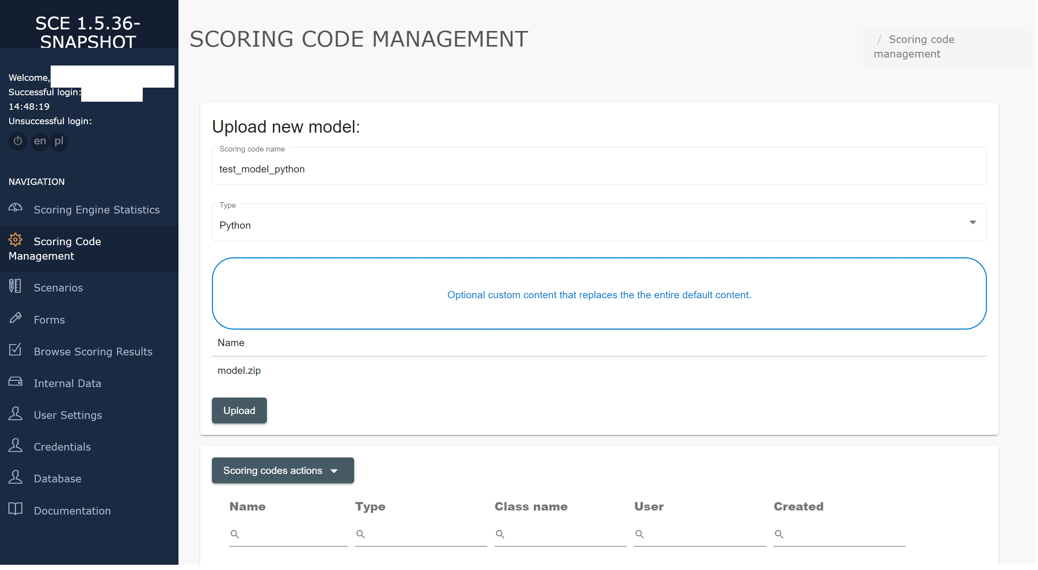Open User Settings in navigation
This screenshot has height=570, width=1038.
(x=68, y=416)
